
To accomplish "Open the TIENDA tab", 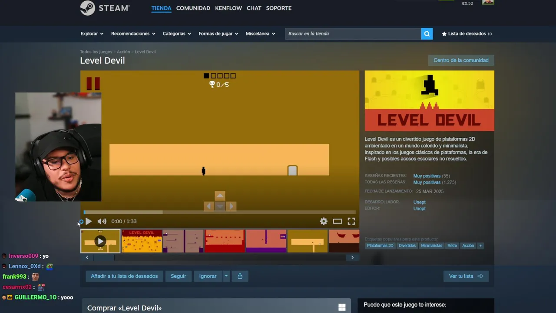I will click(x=161, y=8).
